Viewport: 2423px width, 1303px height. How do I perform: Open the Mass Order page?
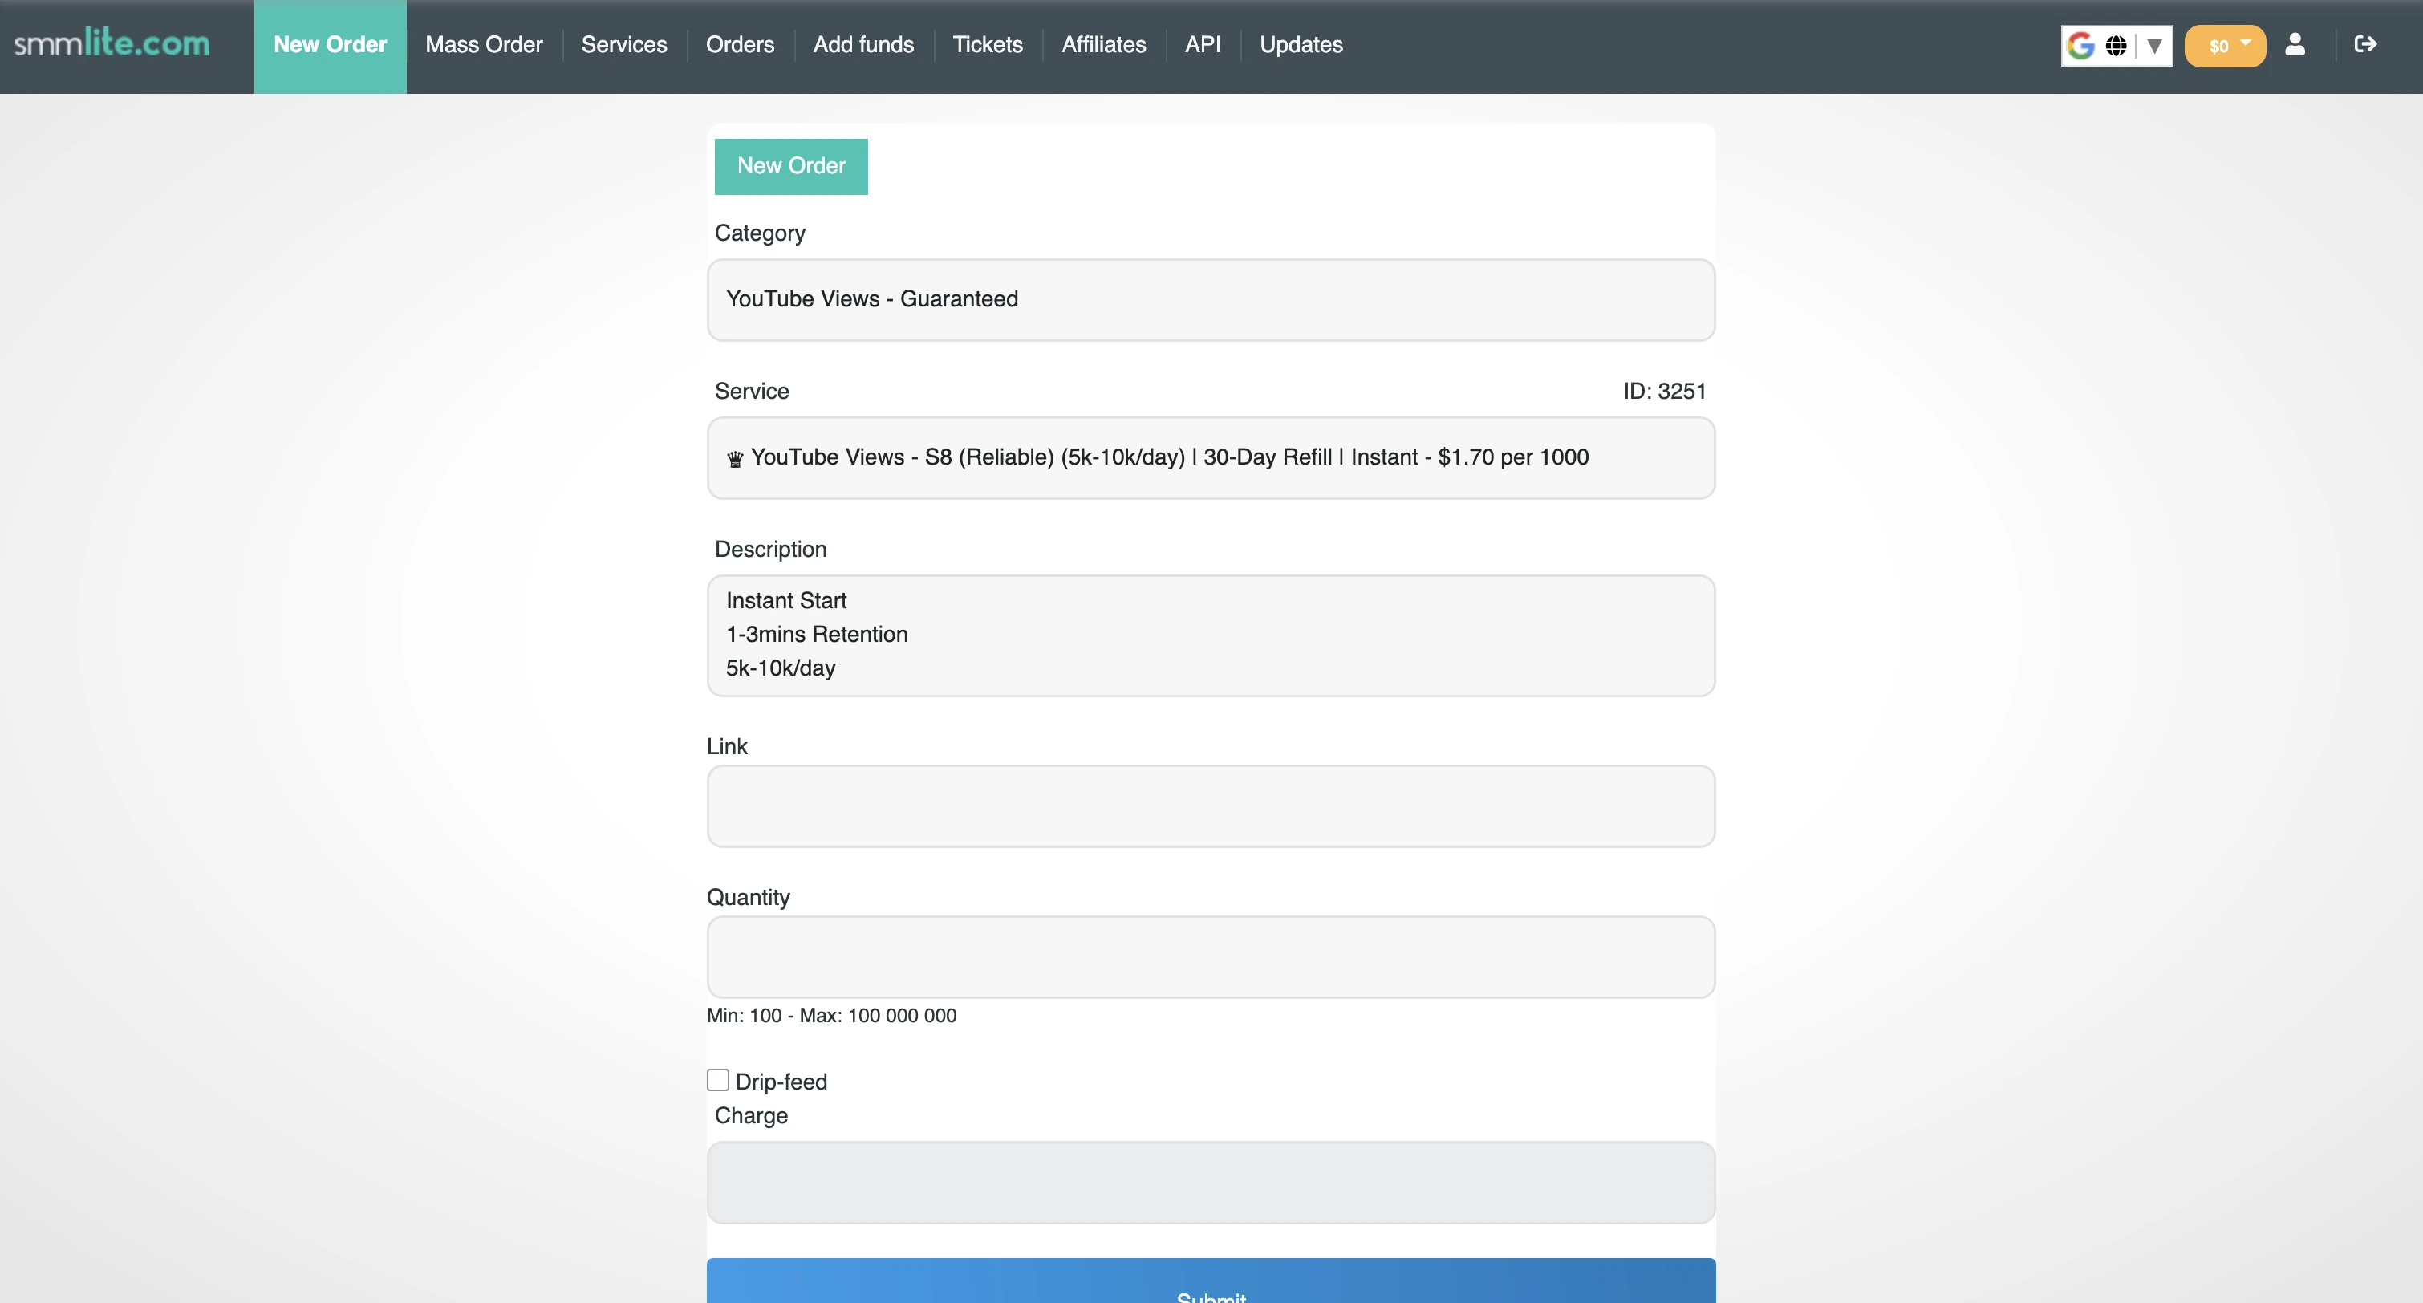point(484,44)
